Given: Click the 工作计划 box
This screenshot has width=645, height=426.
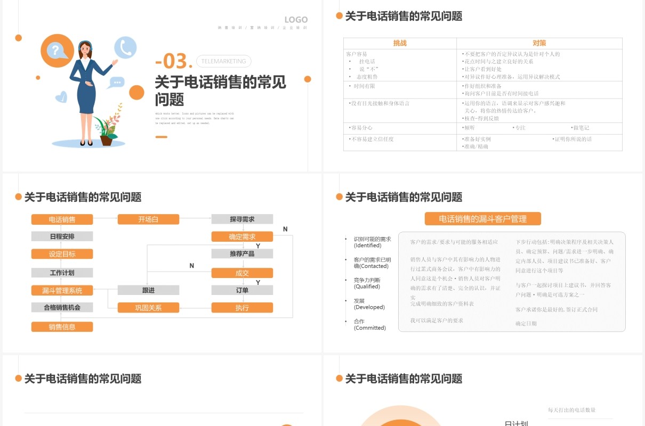Looking at the screenshot, I should point(62,273).
